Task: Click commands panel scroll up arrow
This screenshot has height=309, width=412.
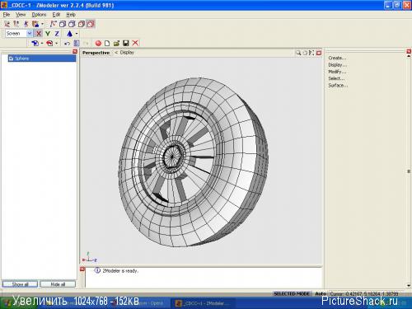Action: point(409,56)
